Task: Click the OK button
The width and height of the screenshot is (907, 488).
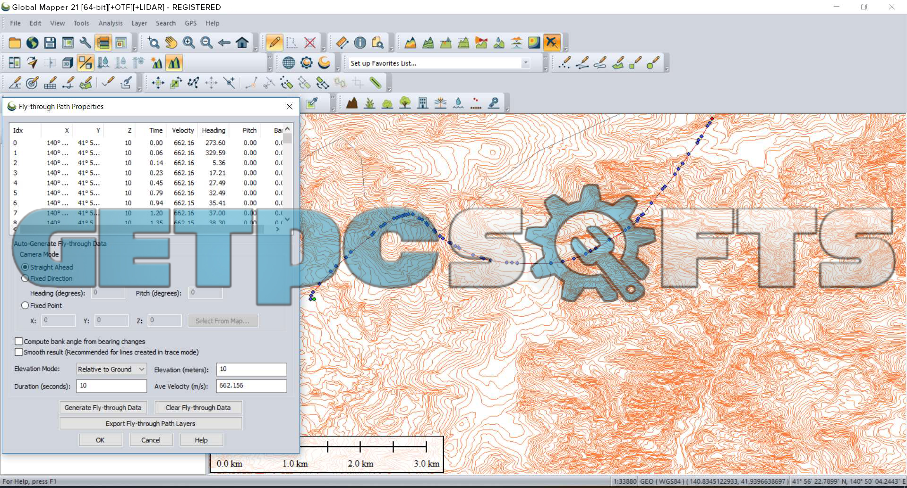Action: tap(100, 440)
